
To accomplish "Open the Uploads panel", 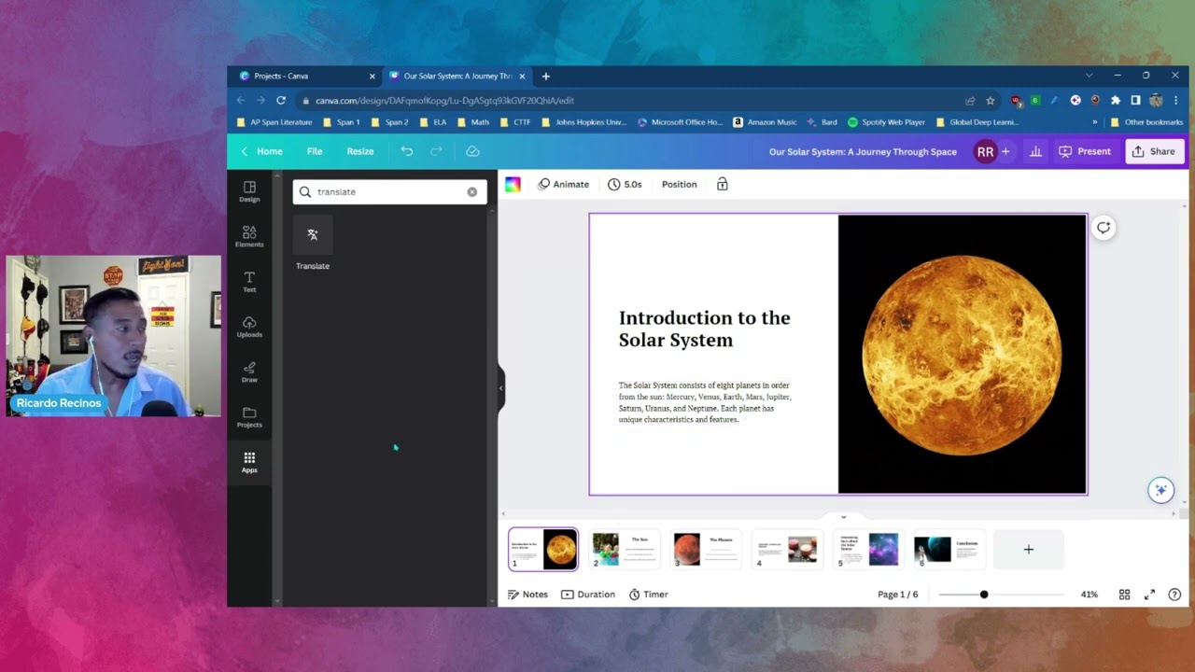I will pyautogui.click(x=249, y=327).
